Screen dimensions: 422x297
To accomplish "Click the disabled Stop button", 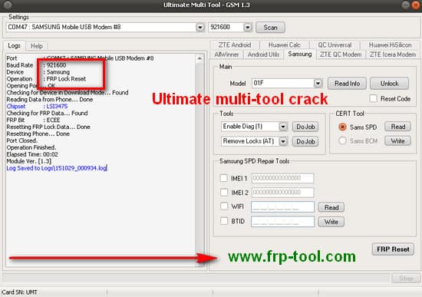I will pos(406,279).
